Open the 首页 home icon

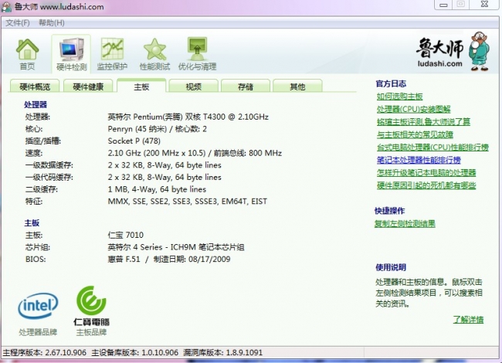[27, 53]
